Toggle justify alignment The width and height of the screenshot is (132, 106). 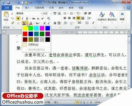click(x=78, y=18)
